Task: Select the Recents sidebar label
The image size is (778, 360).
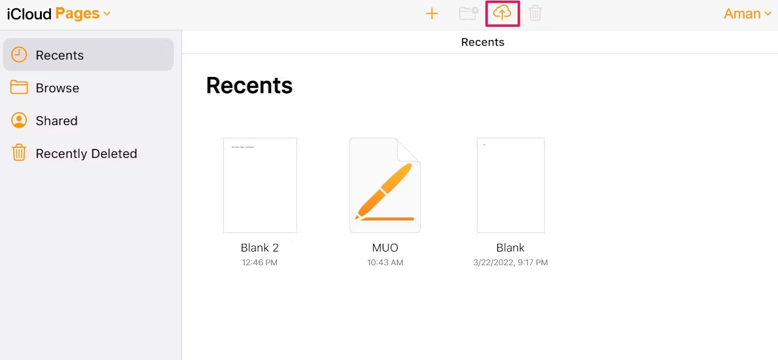Action: click(60, 55)
